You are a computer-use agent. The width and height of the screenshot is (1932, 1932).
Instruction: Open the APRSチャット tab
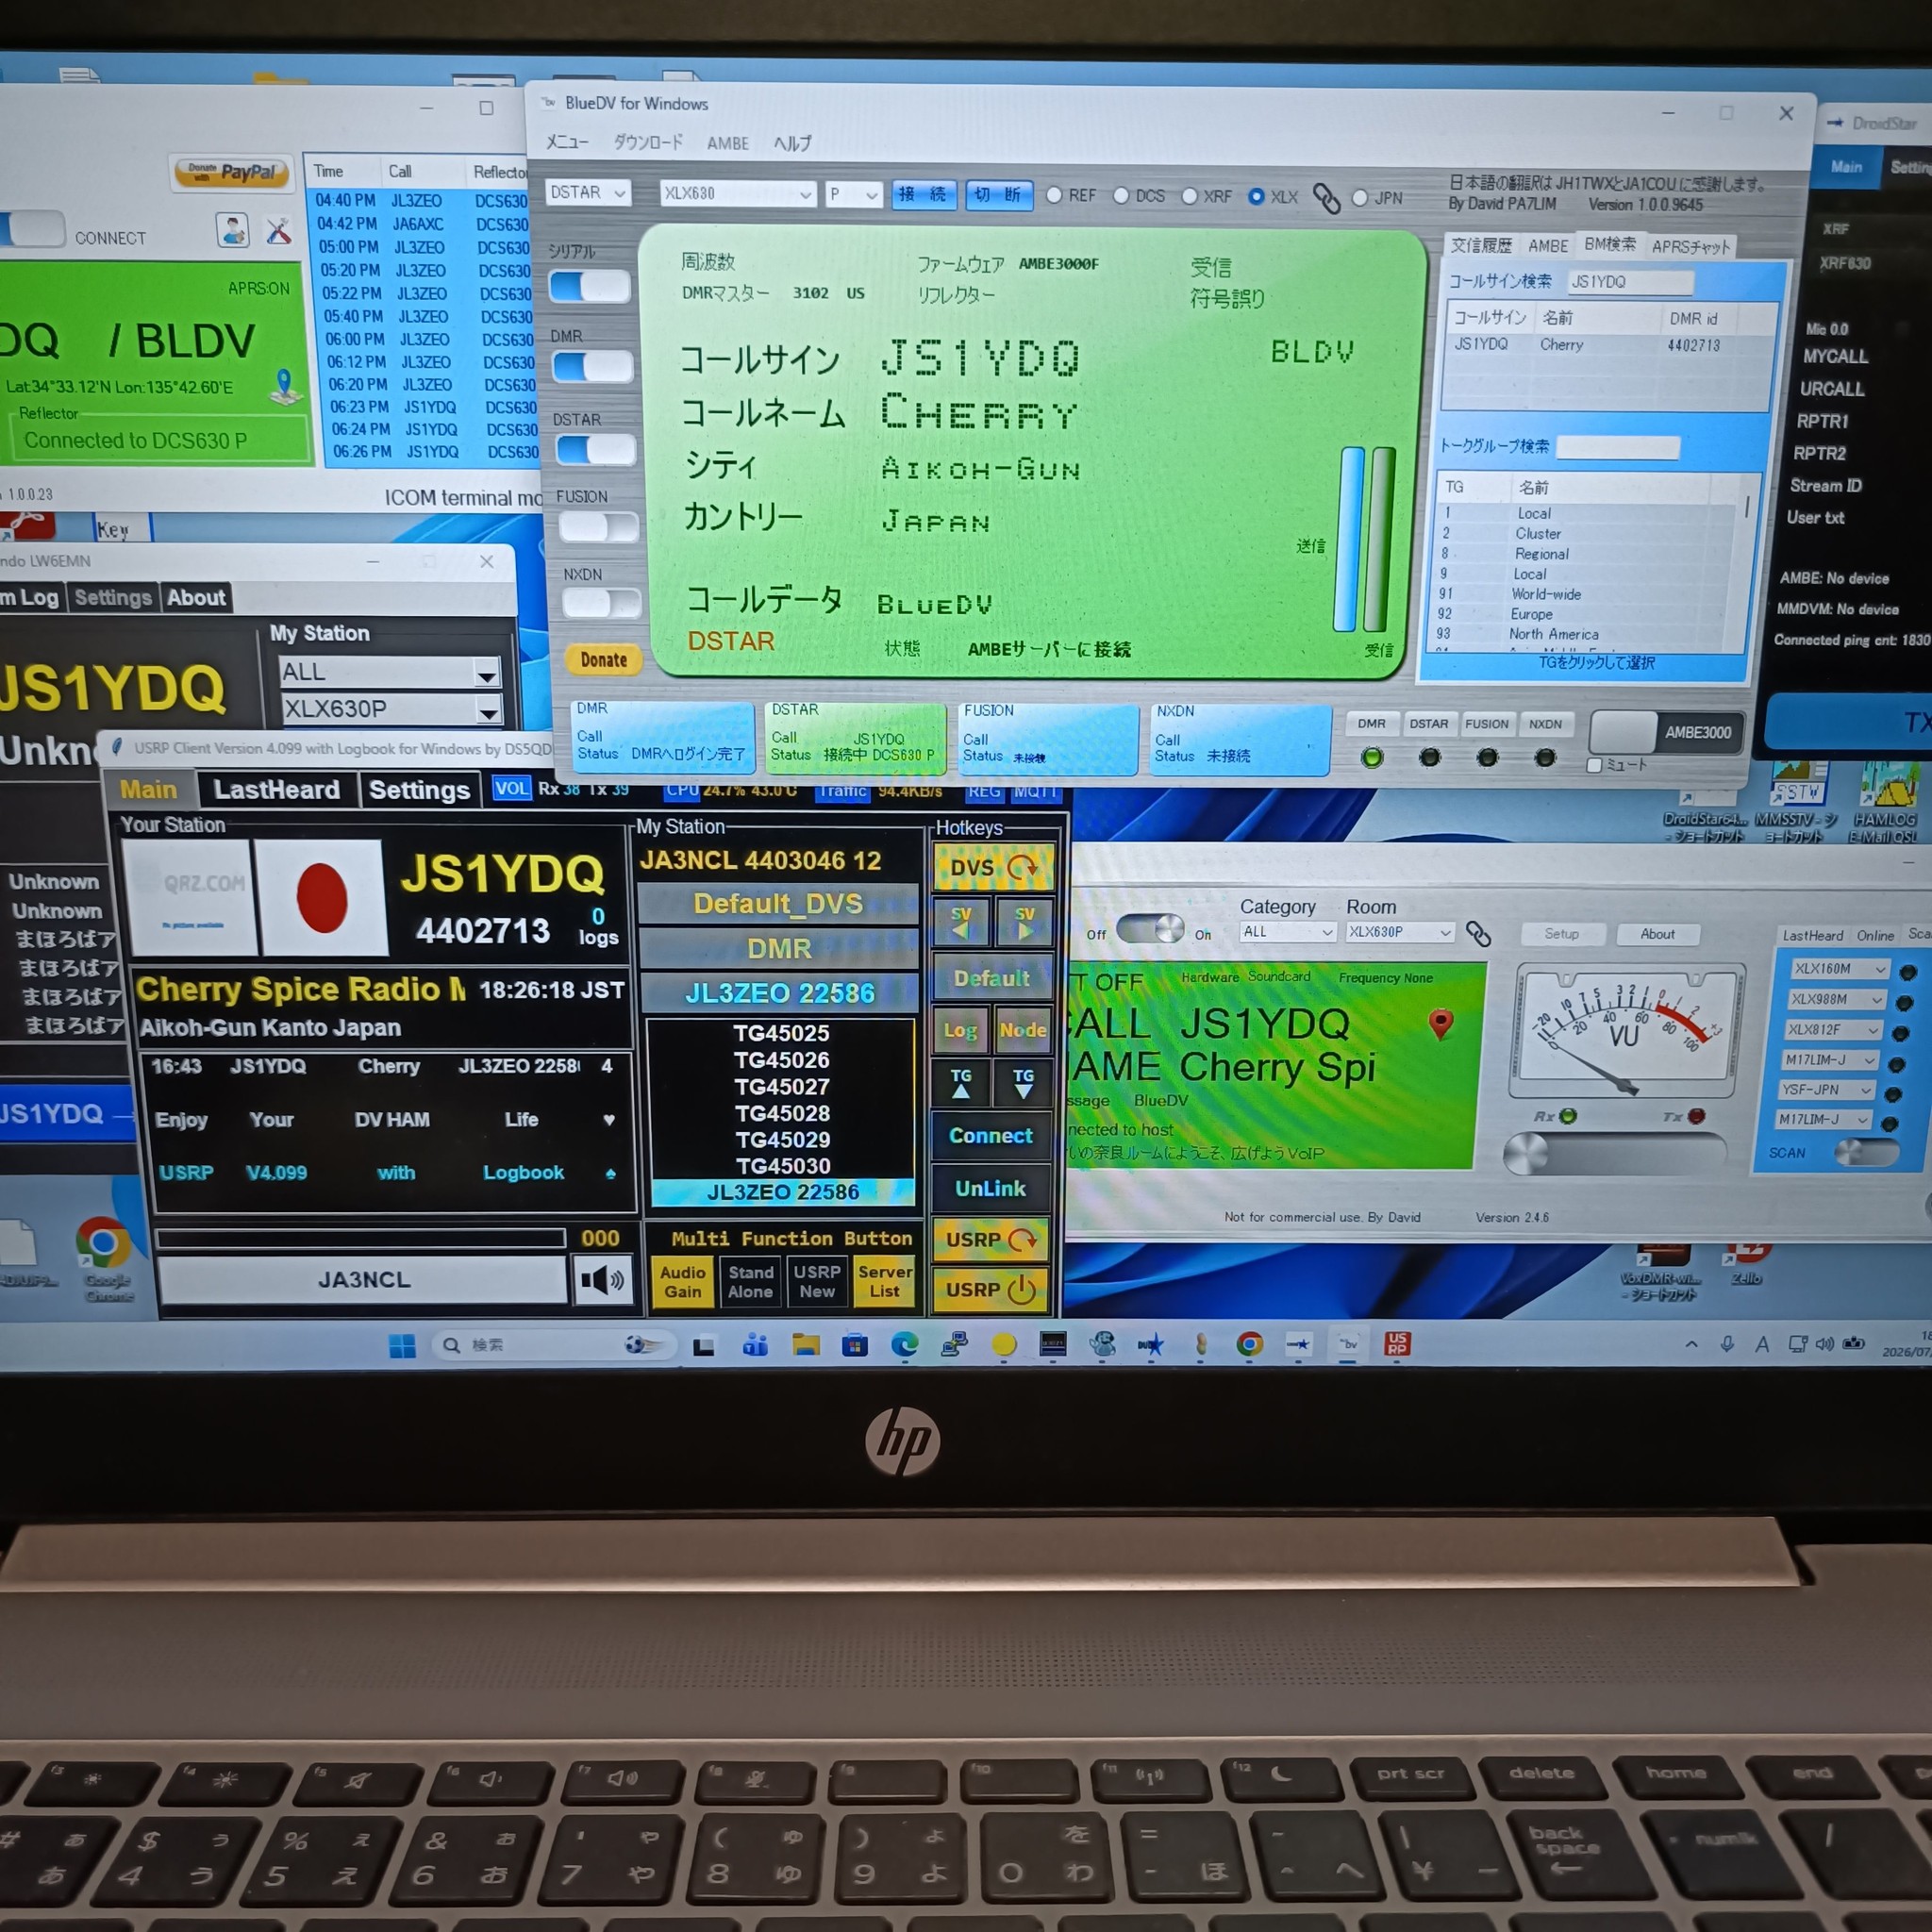[x=1690, y=246]
